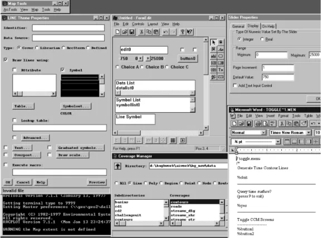This screenshot has width=322, height=238.
Task: Open the Layout menu in FormEdit
Action: [153, 24]
